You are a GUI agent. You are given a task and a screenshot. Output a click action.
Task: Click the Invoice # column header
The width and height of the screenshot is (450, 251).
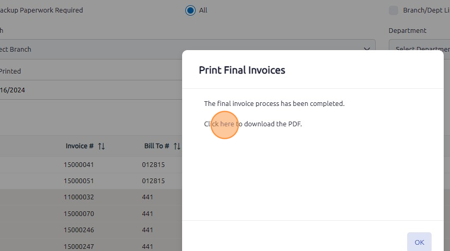[80, 146]
